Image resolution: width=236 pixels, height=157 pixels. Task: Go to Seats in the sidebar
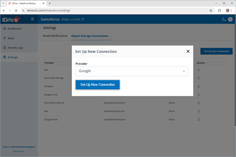pos(11,38)
